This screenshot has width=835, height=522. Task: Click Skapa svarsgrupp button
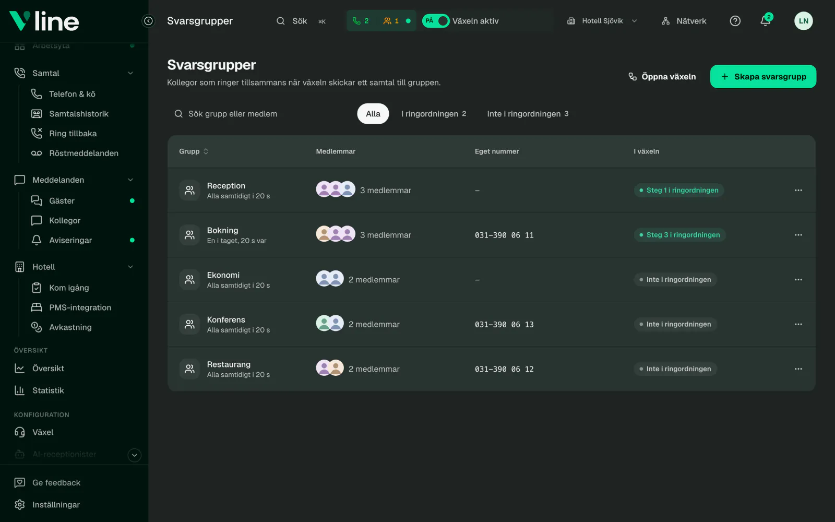763,77
